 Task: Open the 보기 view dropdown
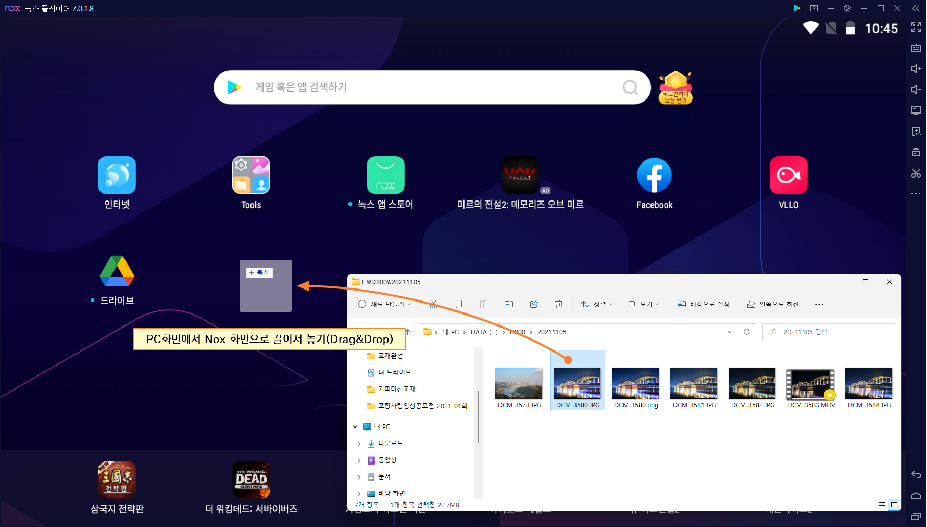pos(644,304)
